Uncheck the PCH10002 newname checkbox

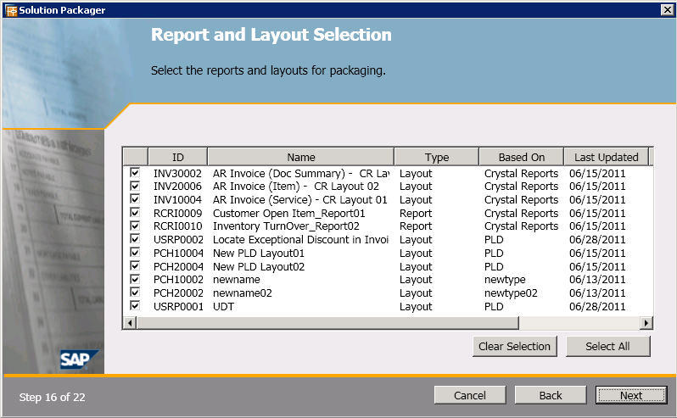pos(135,279)
